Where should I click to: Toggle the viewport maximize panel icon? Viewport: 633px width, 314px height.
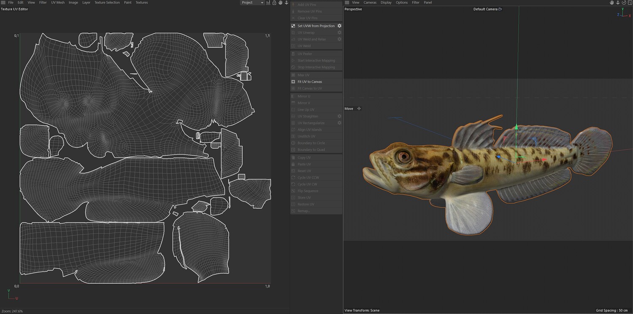(x=629, y=3)
